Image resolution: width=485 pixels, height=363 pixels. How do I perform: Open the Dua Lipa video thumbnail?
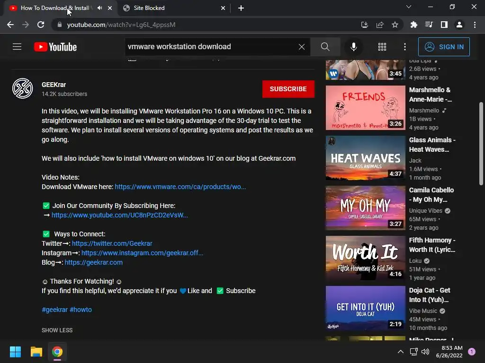coord(365,70)
